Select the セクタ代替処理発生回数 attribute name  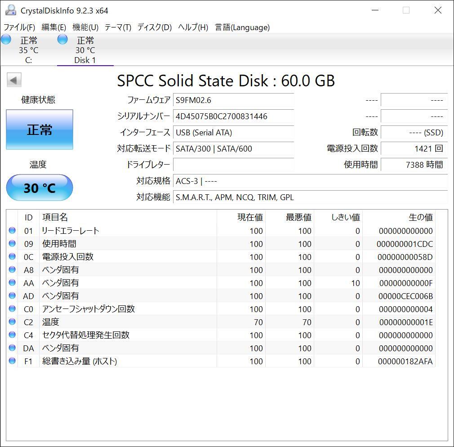86,335
